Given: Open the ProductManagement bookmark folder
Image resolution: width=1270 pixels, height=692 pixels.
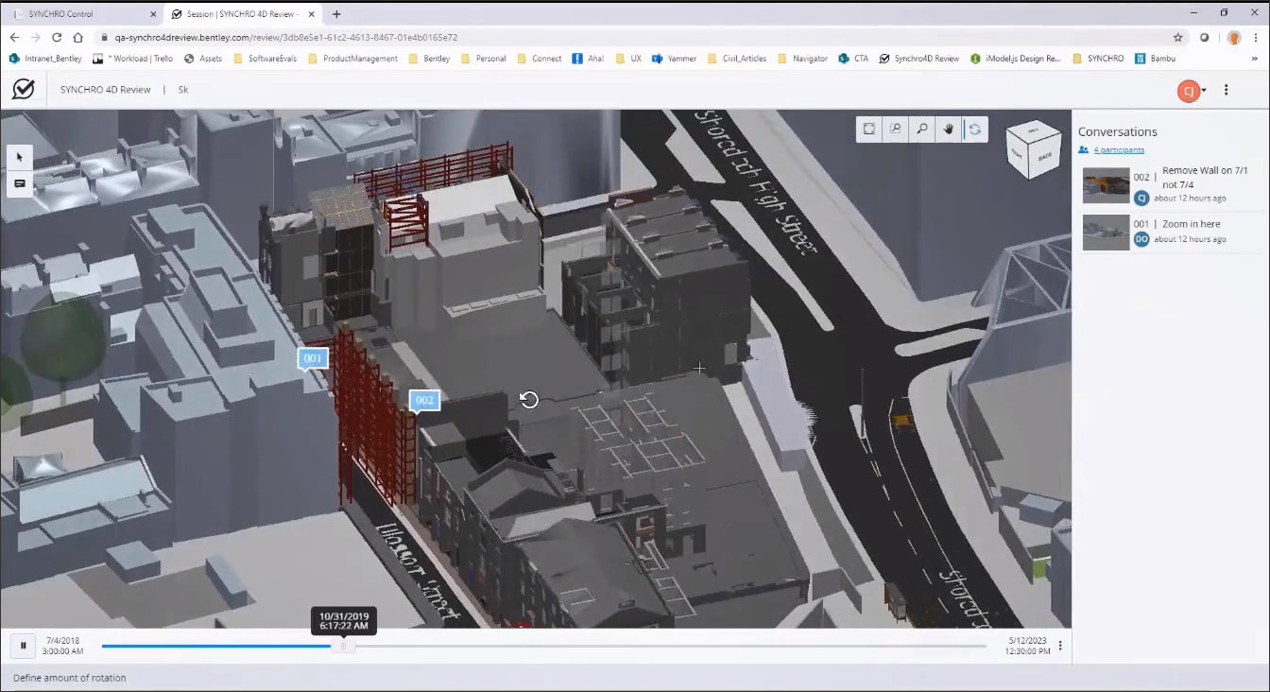Looking at the screenshot, I should [x=352, y=59].
